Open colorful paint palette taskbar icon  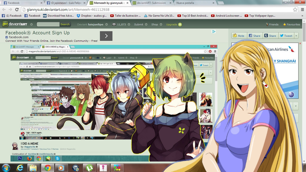117,168
